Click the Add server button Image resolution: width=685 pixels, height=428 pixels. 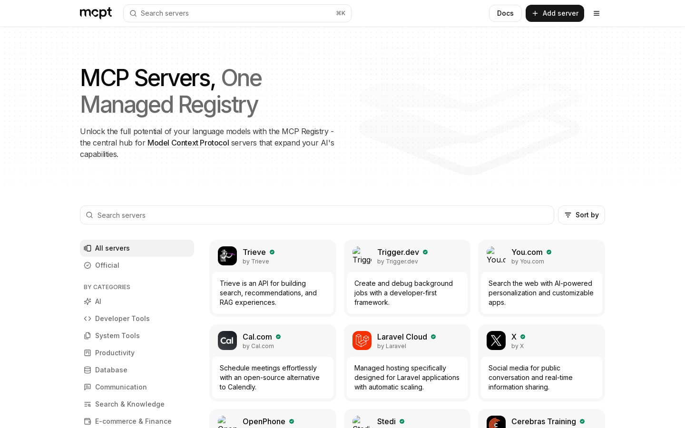555,13
